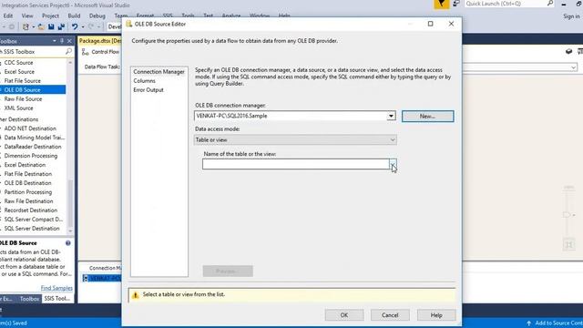Select the Columns page in dialog
Viewport: 583px width, 328px height.
point(144,81)
